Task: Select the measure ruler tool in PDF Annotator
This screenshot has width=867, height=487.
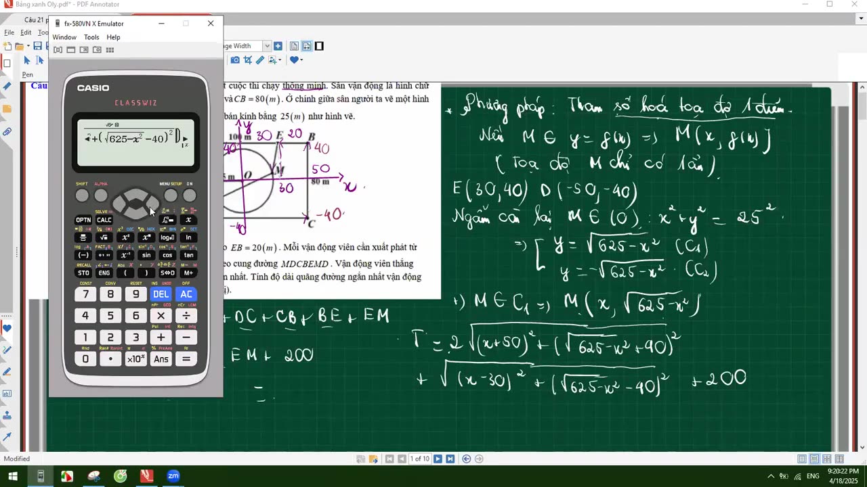Action: pyautogui.click(x=260, y=60)
